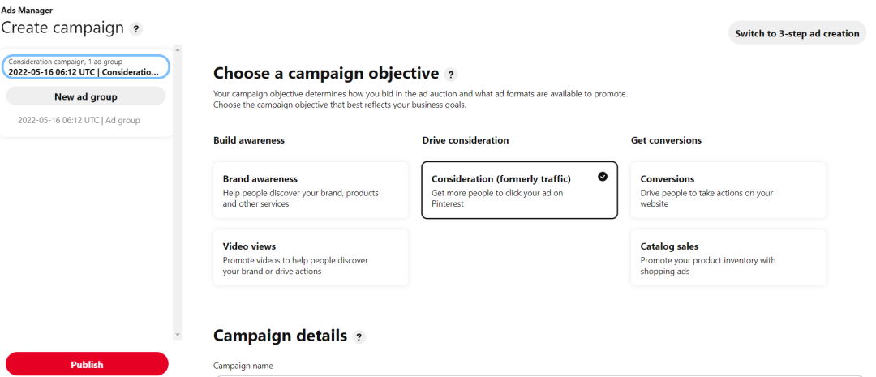Select Video views objective
The height and width of the screenshot is (377, 876).
click(311, 258)
